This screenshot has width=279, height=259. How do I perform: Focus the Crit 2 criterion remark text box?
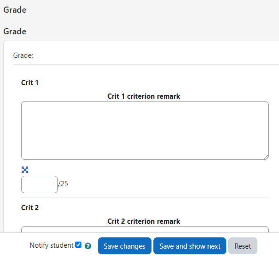[x=145, y=229]
